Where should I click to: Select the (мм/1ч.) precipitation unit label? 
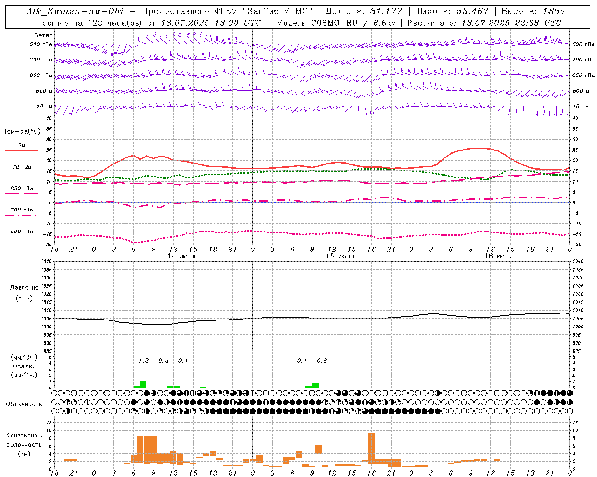24,375
